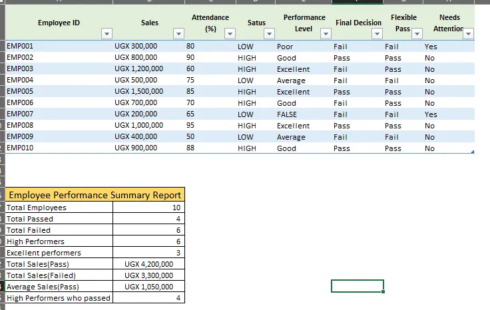Click the green-outlined active empty cell
The width and height of the screenshot is (490, 310).
[x=358, y=286]
